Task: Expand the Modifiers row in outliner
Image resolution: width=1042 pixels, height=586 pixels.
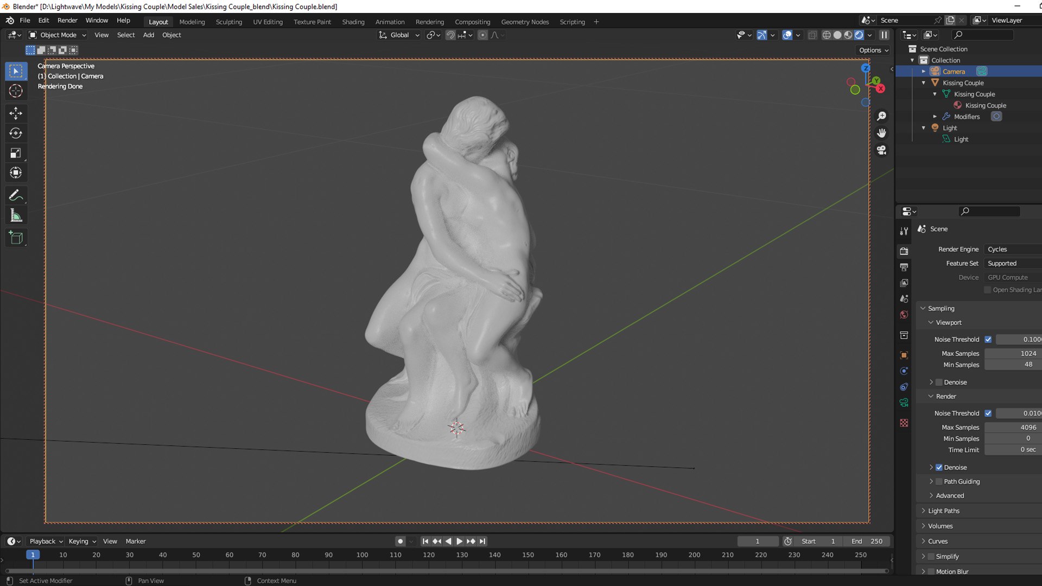Action: 935,117
